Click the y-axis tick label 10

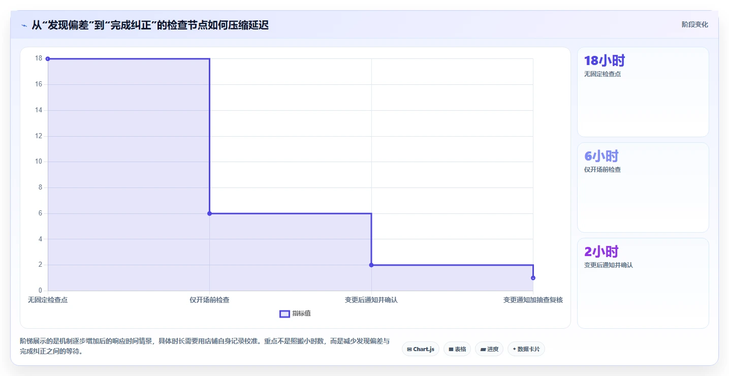39,162
